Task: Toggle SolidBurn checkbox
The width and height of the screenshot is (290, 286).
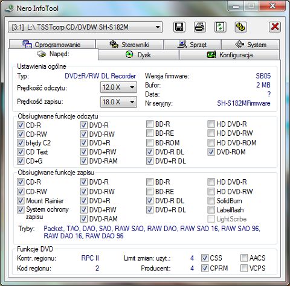Action: tap(211, 200)
